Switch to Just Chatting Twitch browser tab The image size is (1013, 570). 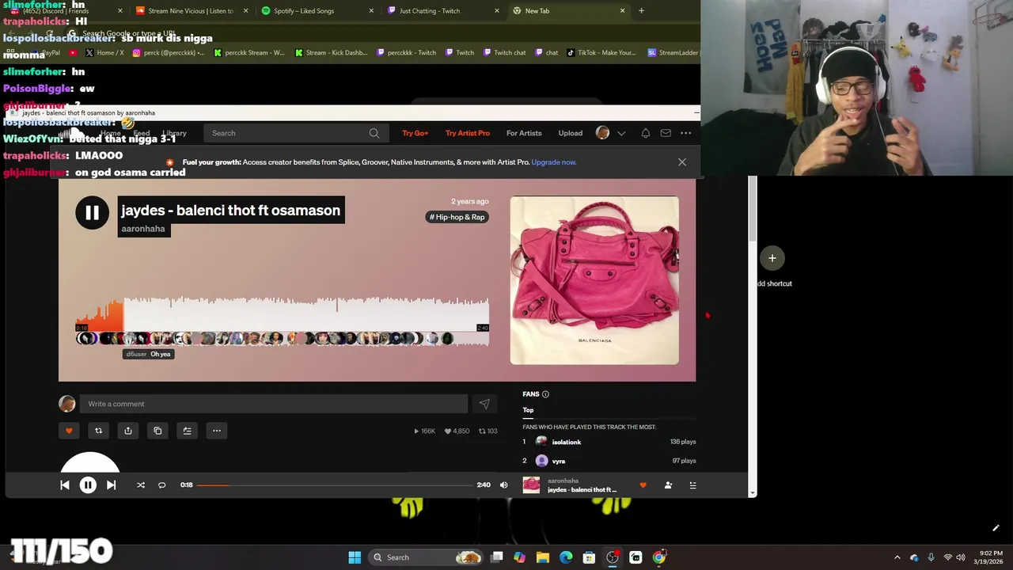(443, 11)
